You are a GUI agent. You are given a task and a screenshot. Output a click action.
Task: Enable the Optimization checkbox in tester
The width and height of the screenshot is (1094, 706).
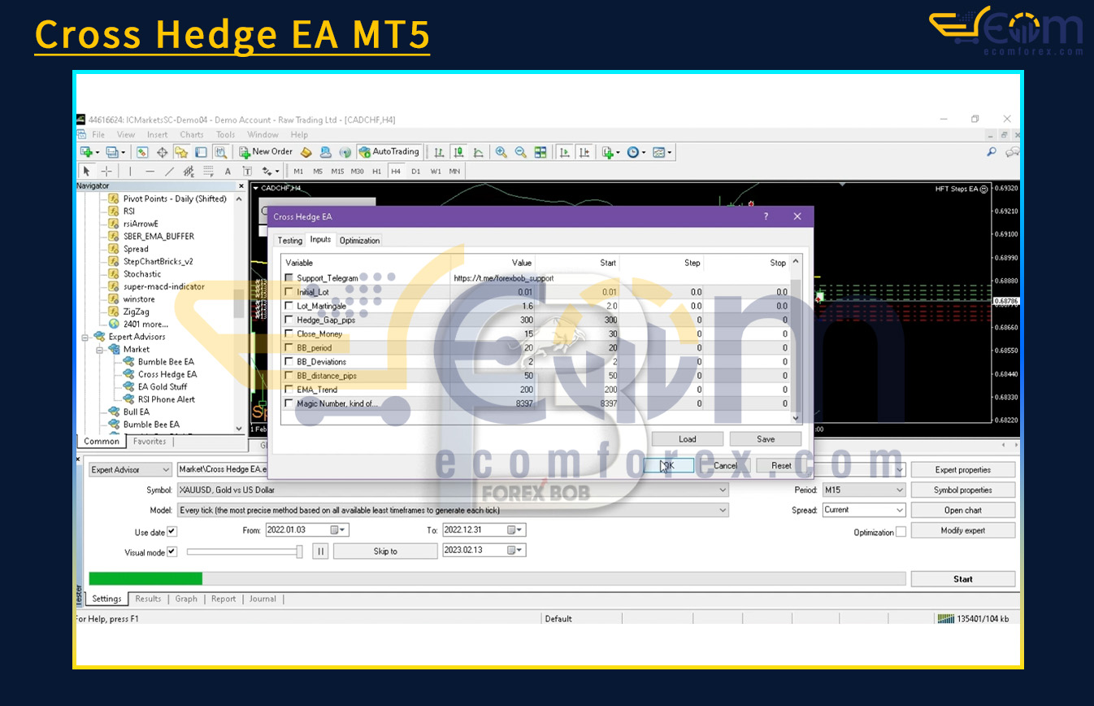pyautogui.click(x=901, y=532)
